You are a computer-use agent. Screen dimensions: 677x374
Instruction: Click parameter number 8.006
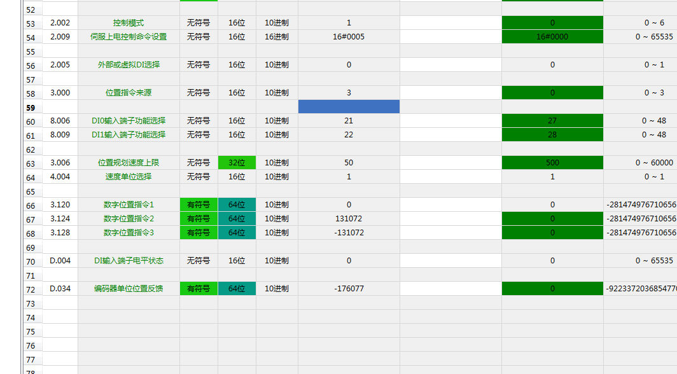(x=60, y=121)
